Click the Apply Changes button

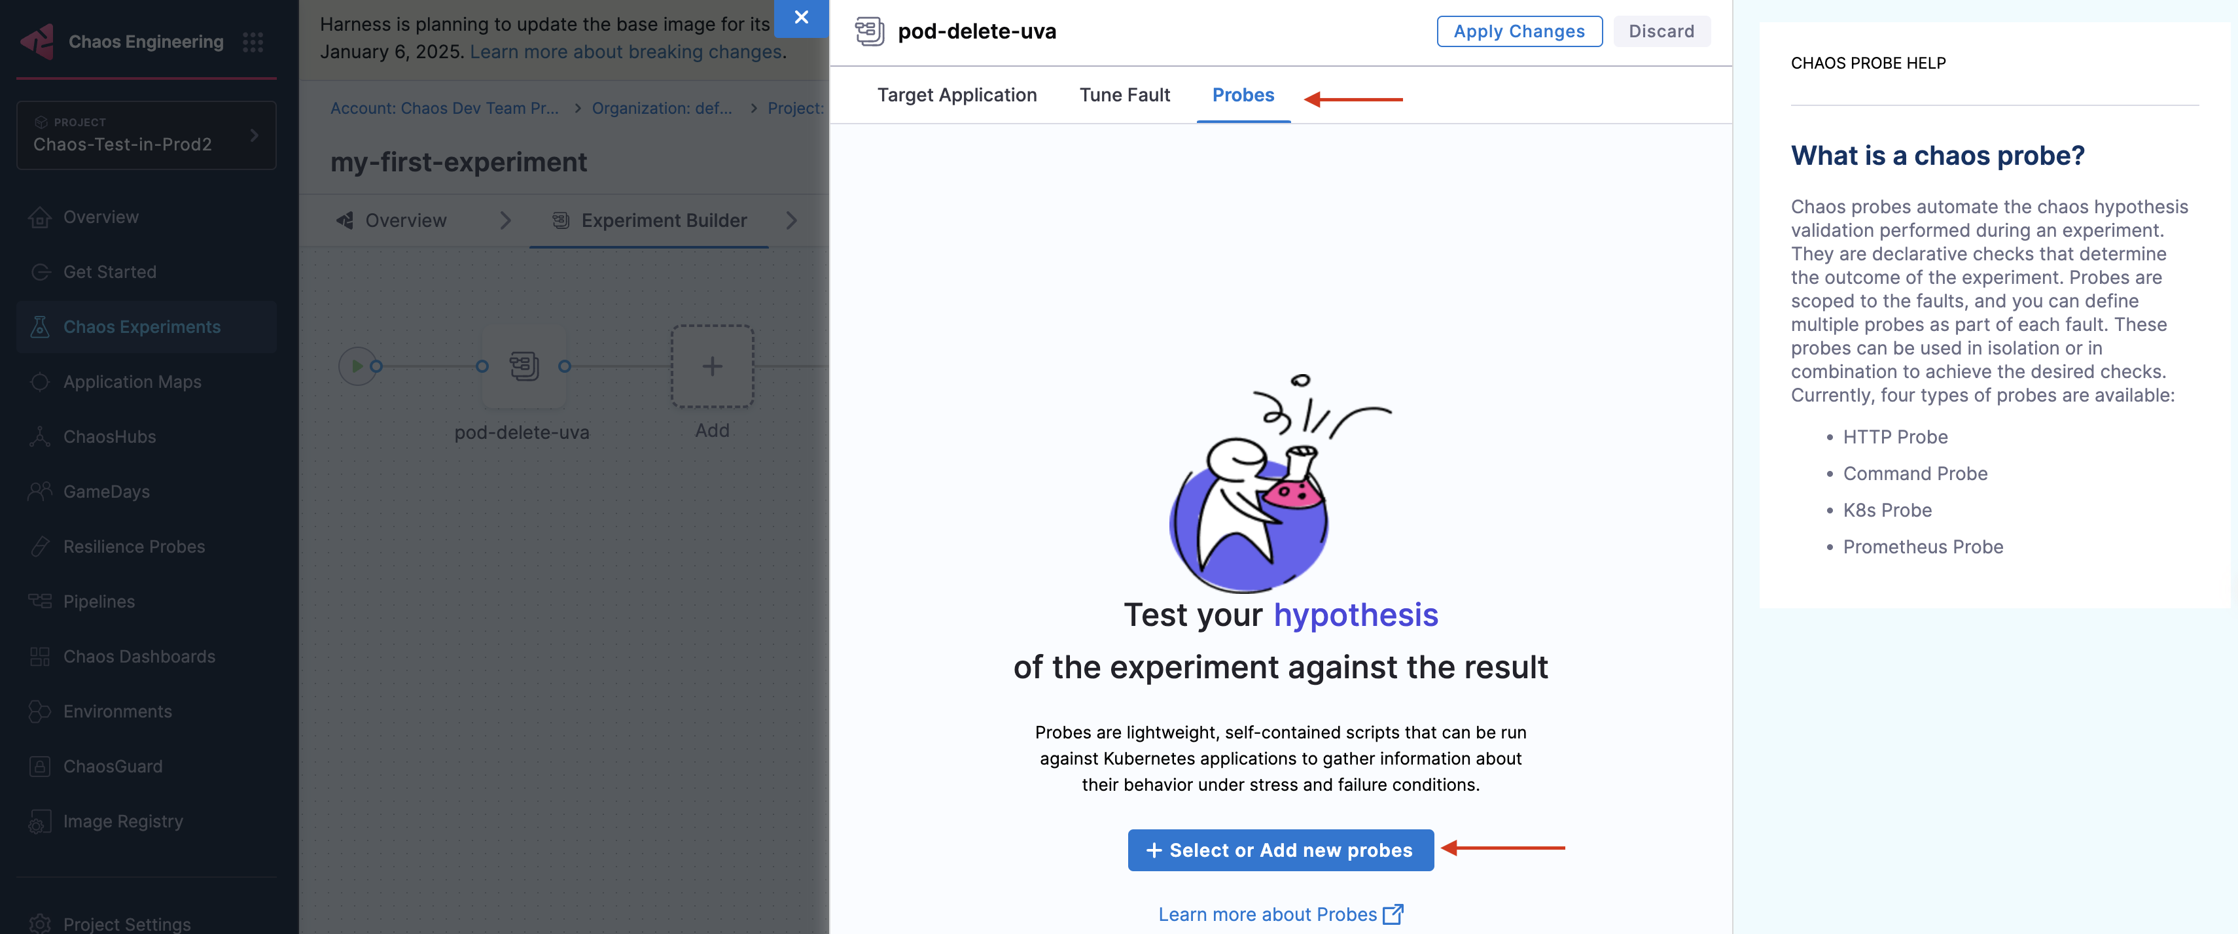[1519, 31]
